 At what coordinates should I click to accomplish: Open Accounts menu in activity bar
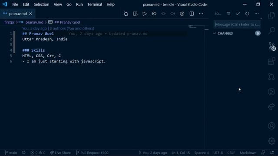(x=271, y=126)
